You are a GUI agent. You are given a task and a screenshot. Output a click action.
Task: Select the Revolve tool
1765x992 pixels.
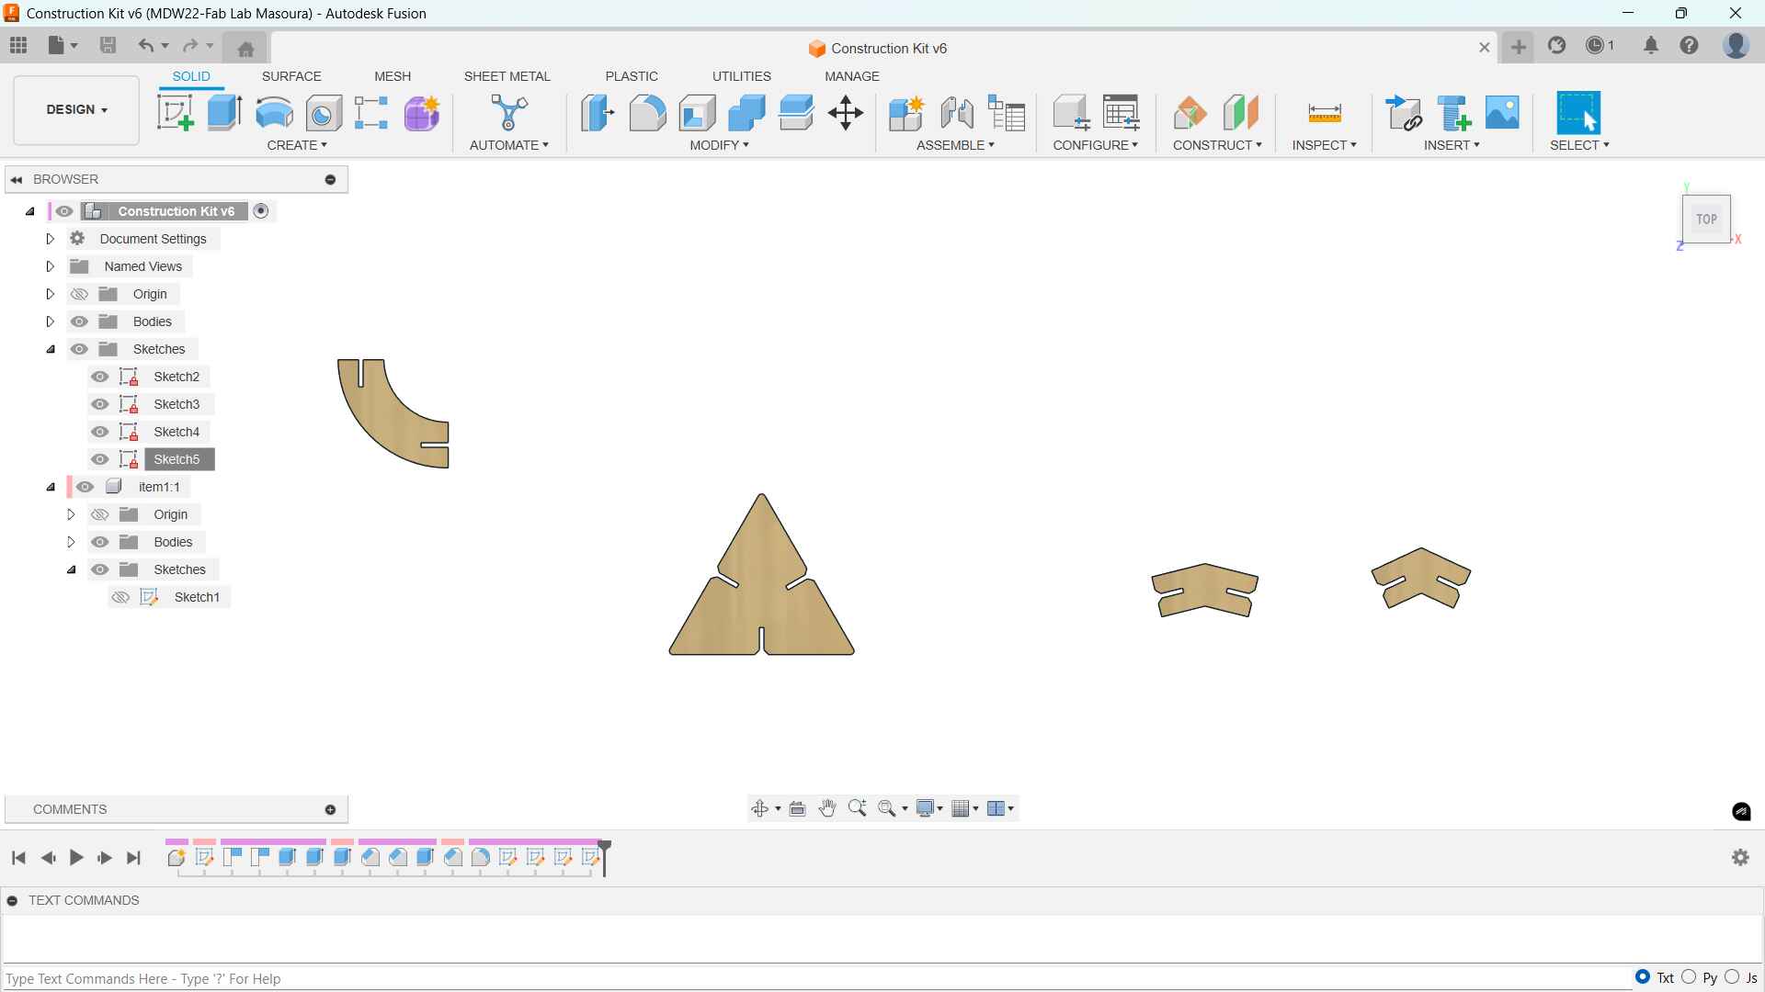(x=274, y=113)
